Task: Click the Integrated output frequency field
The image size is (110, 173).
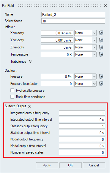Action: click(x=82, y=113)
